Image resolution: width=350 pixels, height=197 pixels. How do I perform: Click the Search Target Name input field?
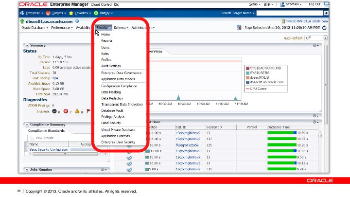[290, 13]
